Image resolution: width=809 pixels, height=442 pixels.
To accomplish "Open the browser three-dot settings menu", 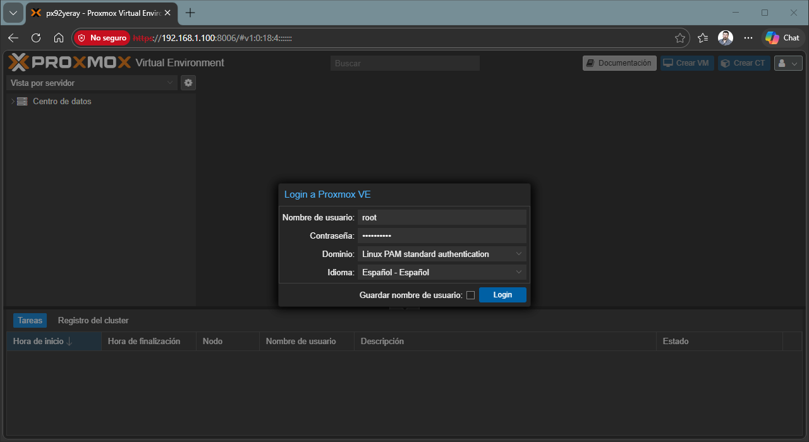I will coord(748,38).
